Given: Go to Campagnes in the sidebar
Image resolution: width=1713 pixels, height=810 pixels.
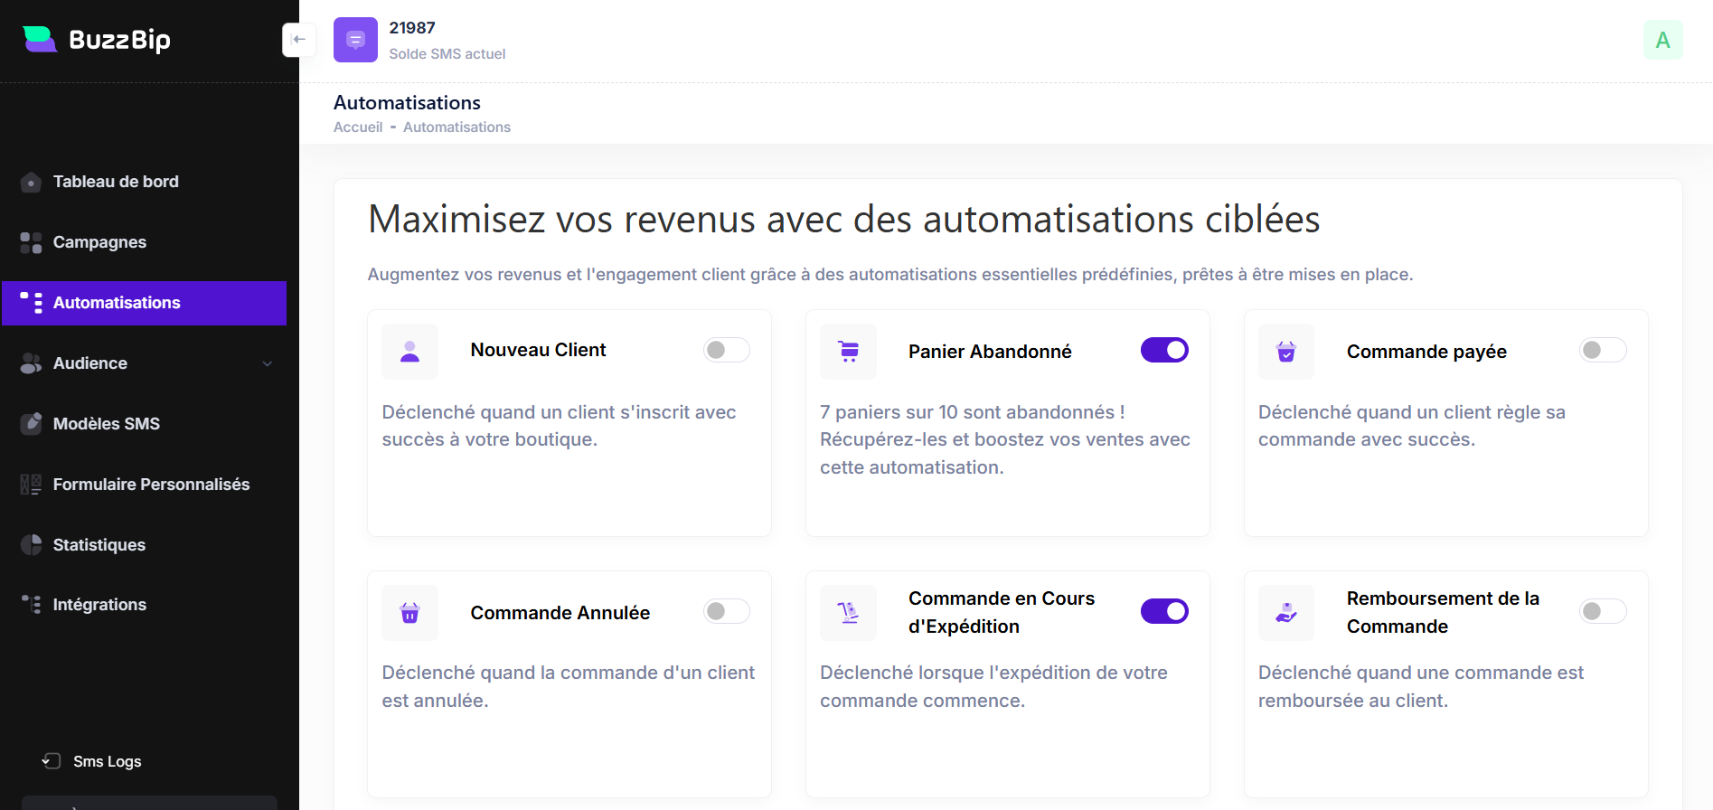Looking at the screenshot, I should 99,242.
